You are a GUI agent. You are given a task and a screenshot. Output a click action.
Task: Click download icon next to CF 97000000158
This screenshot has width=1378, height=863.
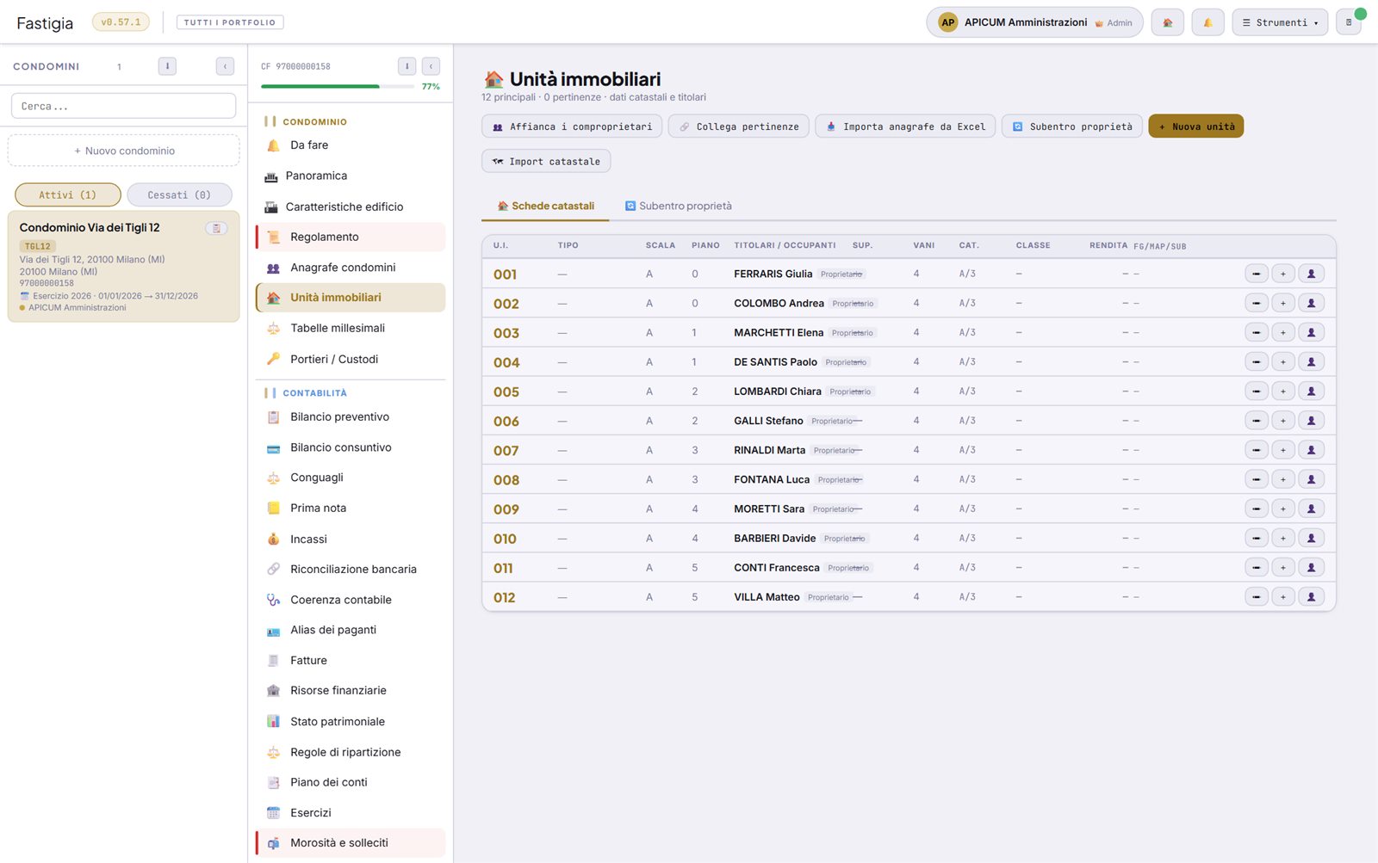click(407, 66)
